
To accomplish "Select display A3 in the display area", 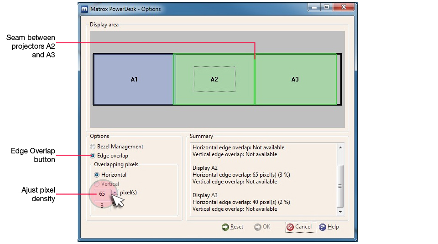I will click(x=296, y=80).
